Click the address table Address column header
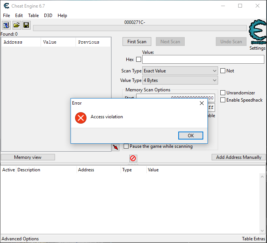267x243 pixels. [x=99, y=170]
